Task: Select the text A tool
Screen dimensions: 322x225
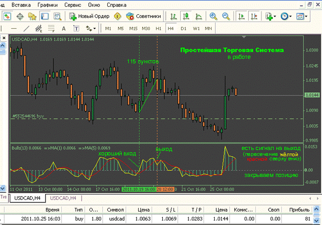Action: pos(64,29)
